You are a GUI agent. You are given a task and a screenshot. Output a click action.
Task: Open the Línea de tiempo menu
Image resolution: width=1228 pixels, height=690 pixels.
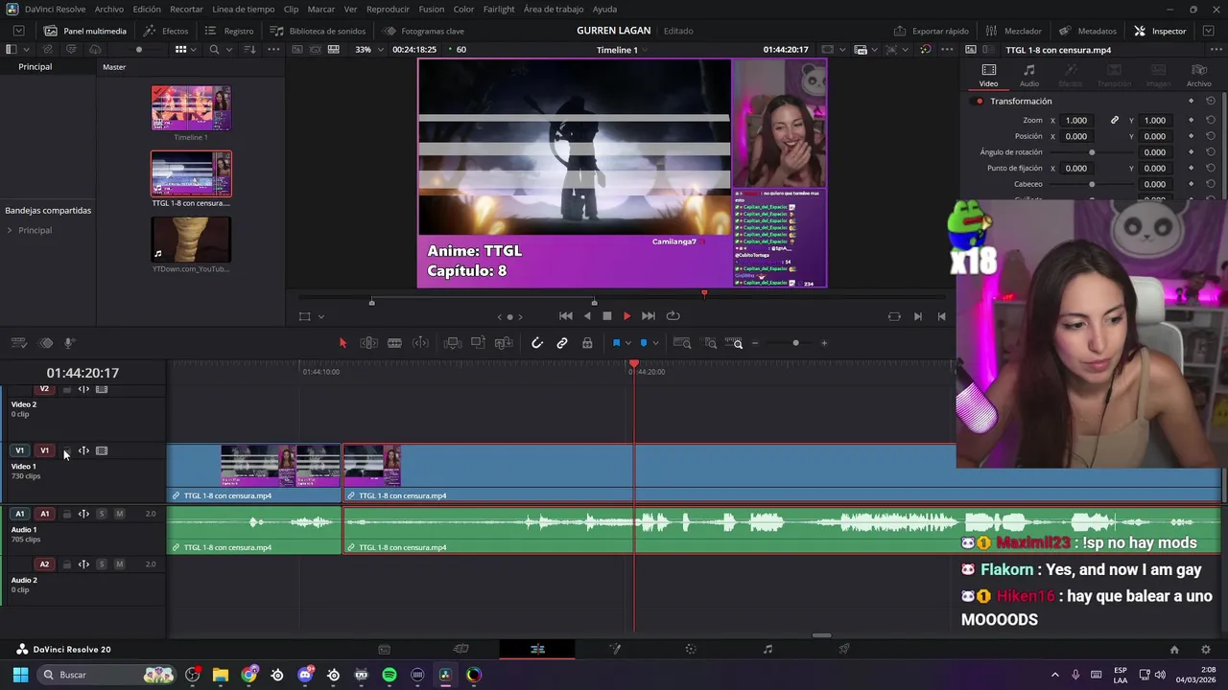coord(244,9)
